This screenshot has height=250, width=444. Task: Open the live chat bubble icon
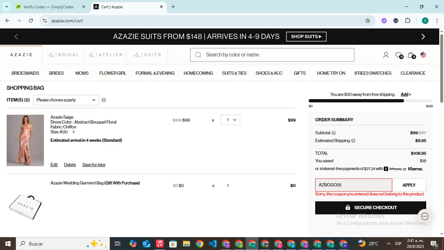[425, 216]
